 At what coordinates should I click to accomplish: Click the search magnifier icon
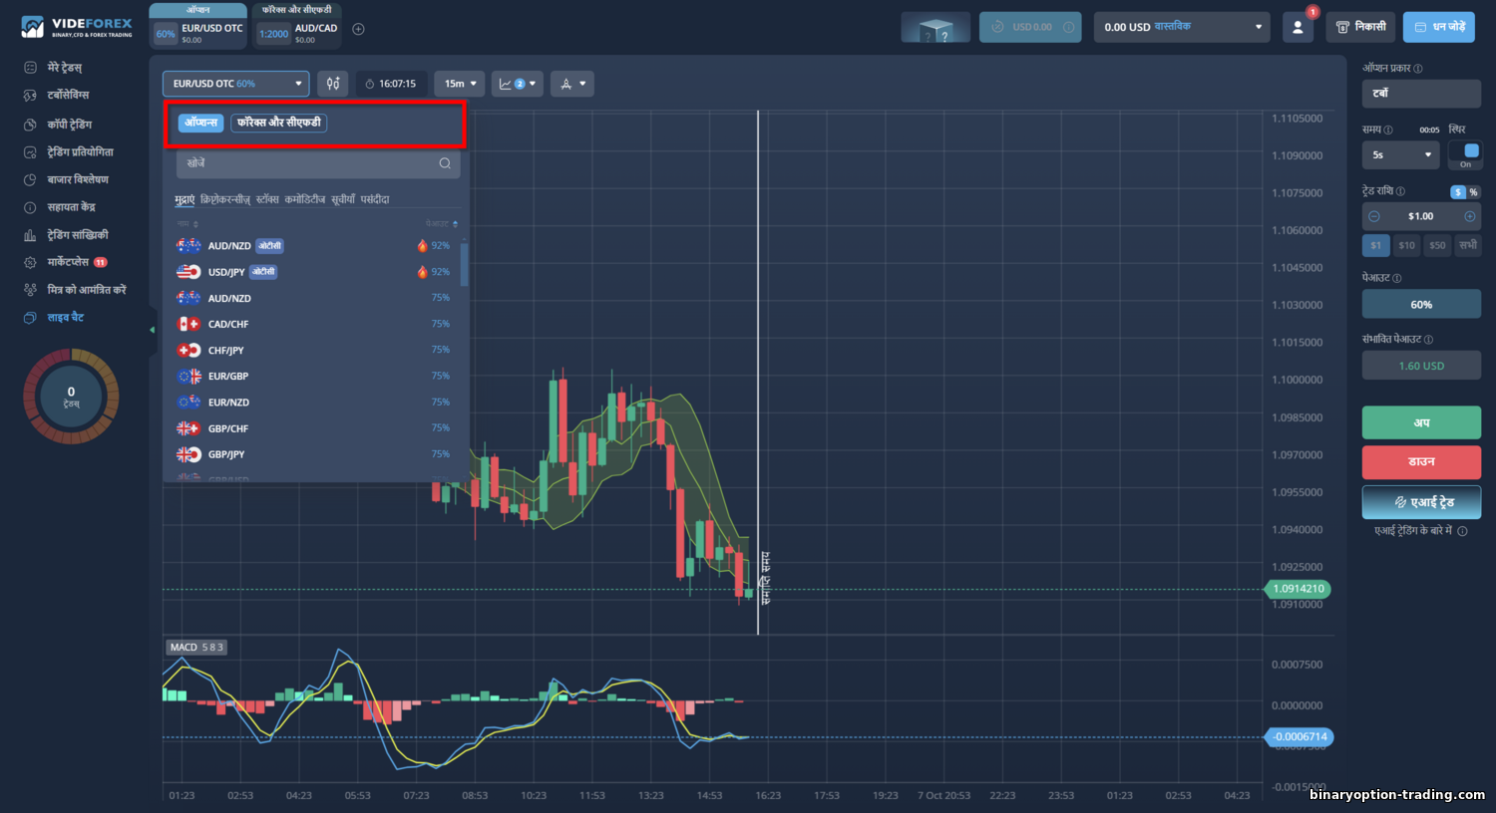coord(445,163)
